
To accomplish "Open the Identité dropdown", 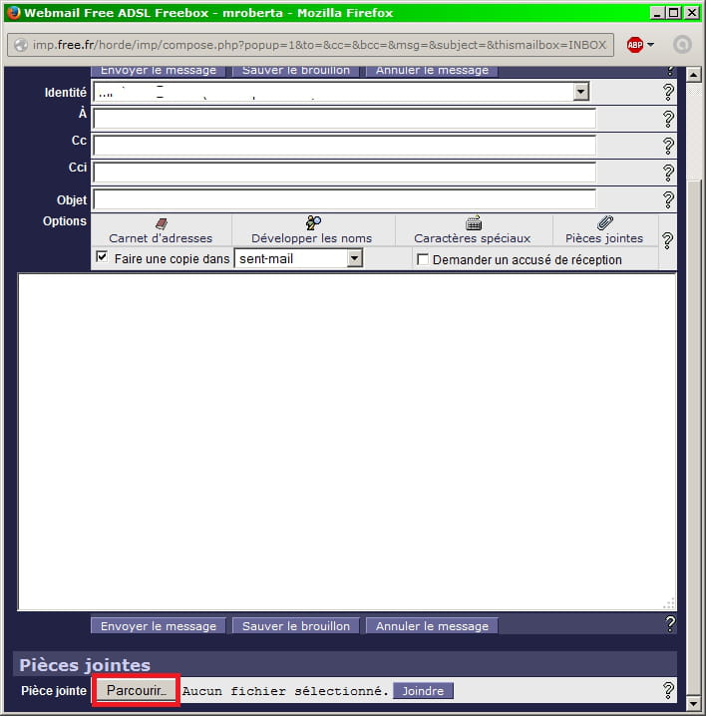I will 581,92.
